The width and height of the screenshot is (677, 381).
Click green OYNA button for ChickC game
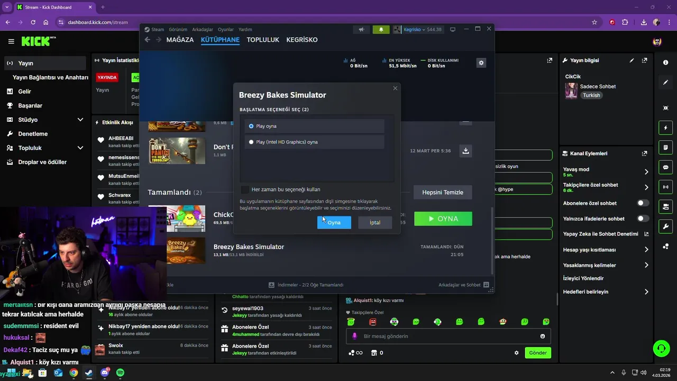click(443, 219)
